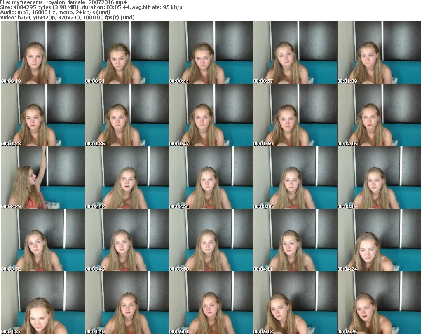422x334 pixels.
Task: Open the 00:02:16 thumbnail
Action: click(379, 115)
